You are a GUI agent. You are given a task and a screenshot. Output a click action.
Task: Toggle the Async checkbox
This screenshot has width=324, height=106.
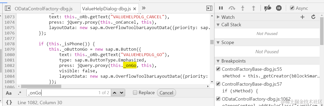point(292,8)
